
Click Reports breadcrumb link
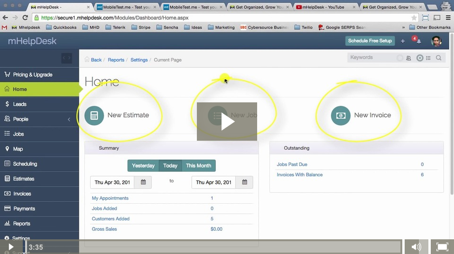tap(116, 60)
